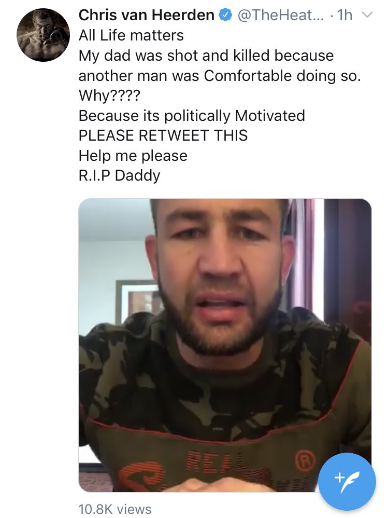Image resolution: width=388 pixels, height=518 pixels.
Task: Select the tweet text 'All Life matters'
Action: [x=131, y=35]
